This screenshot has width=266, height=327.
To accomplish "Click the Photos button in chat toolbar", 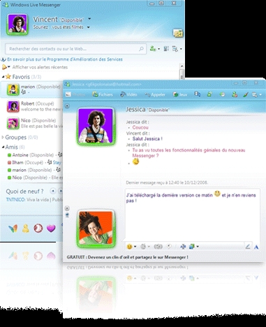I will [75, 94].
